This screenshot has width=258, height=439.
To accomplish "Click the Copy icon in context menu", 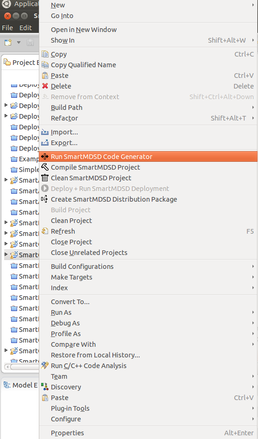I will 45,54.
